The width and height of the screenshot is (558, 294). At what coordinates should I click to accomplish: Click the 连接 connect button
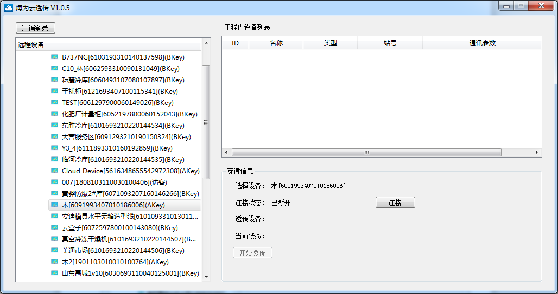tap(395, 202)
